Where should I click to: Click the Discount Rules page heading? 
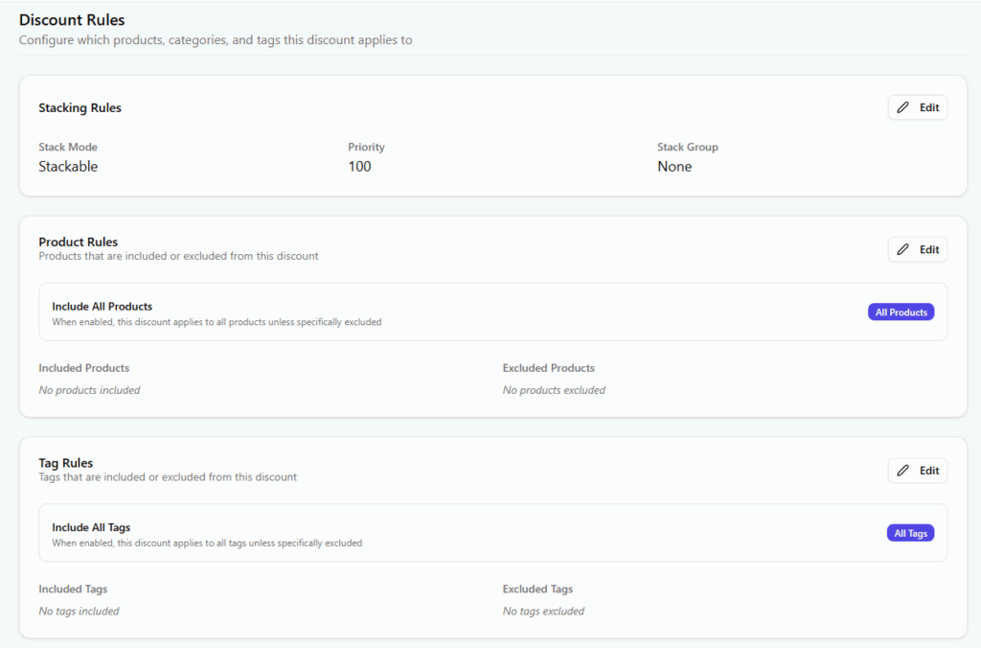[x=72, y=20]
